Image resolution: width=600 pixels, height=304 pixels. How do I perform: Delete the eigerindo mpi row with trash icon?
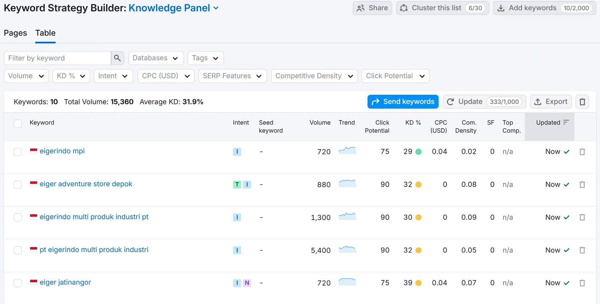tap(582, 152)
